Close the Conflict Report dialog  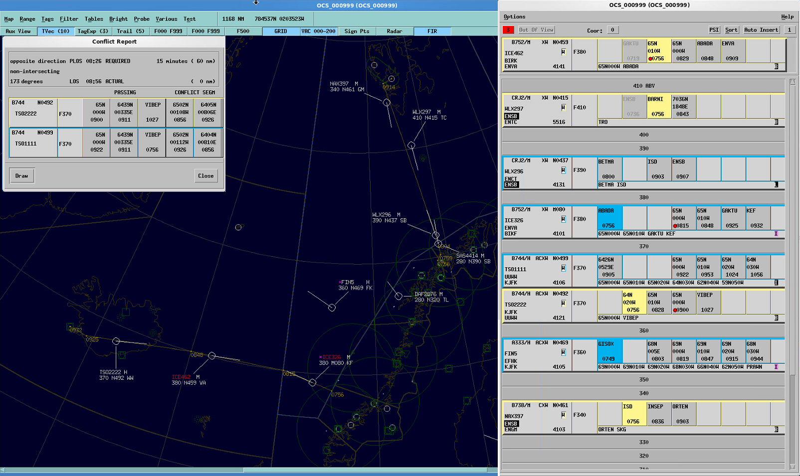point(205,175)
